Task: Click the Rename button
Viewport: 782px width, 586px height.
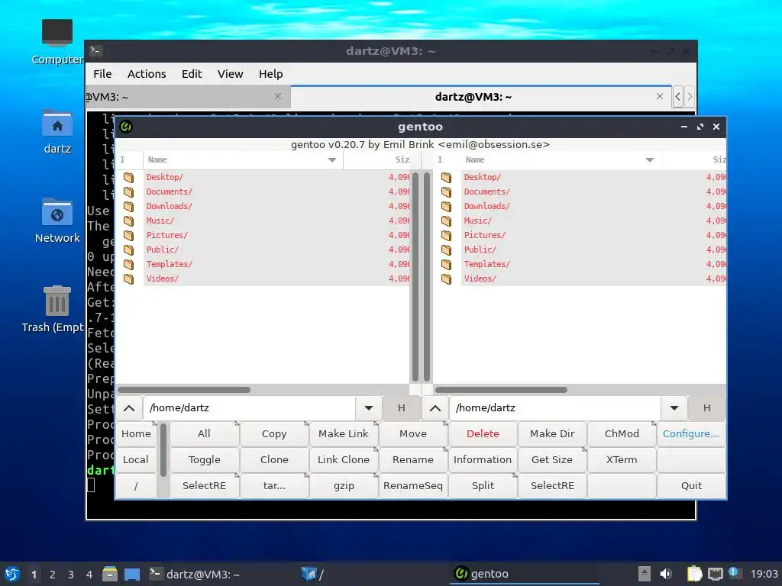Action: pyautogui.click(x=413, y=460)
